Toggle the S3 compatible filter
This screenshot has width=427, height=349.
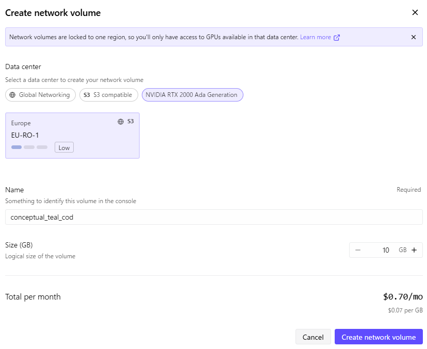tap(108, 95)
